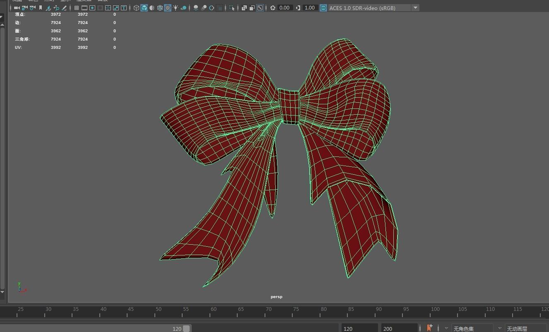Toggle Multisample Anti-aliasing icon
The height and width of the screenshot is (332, 549).
pos(212,8)
